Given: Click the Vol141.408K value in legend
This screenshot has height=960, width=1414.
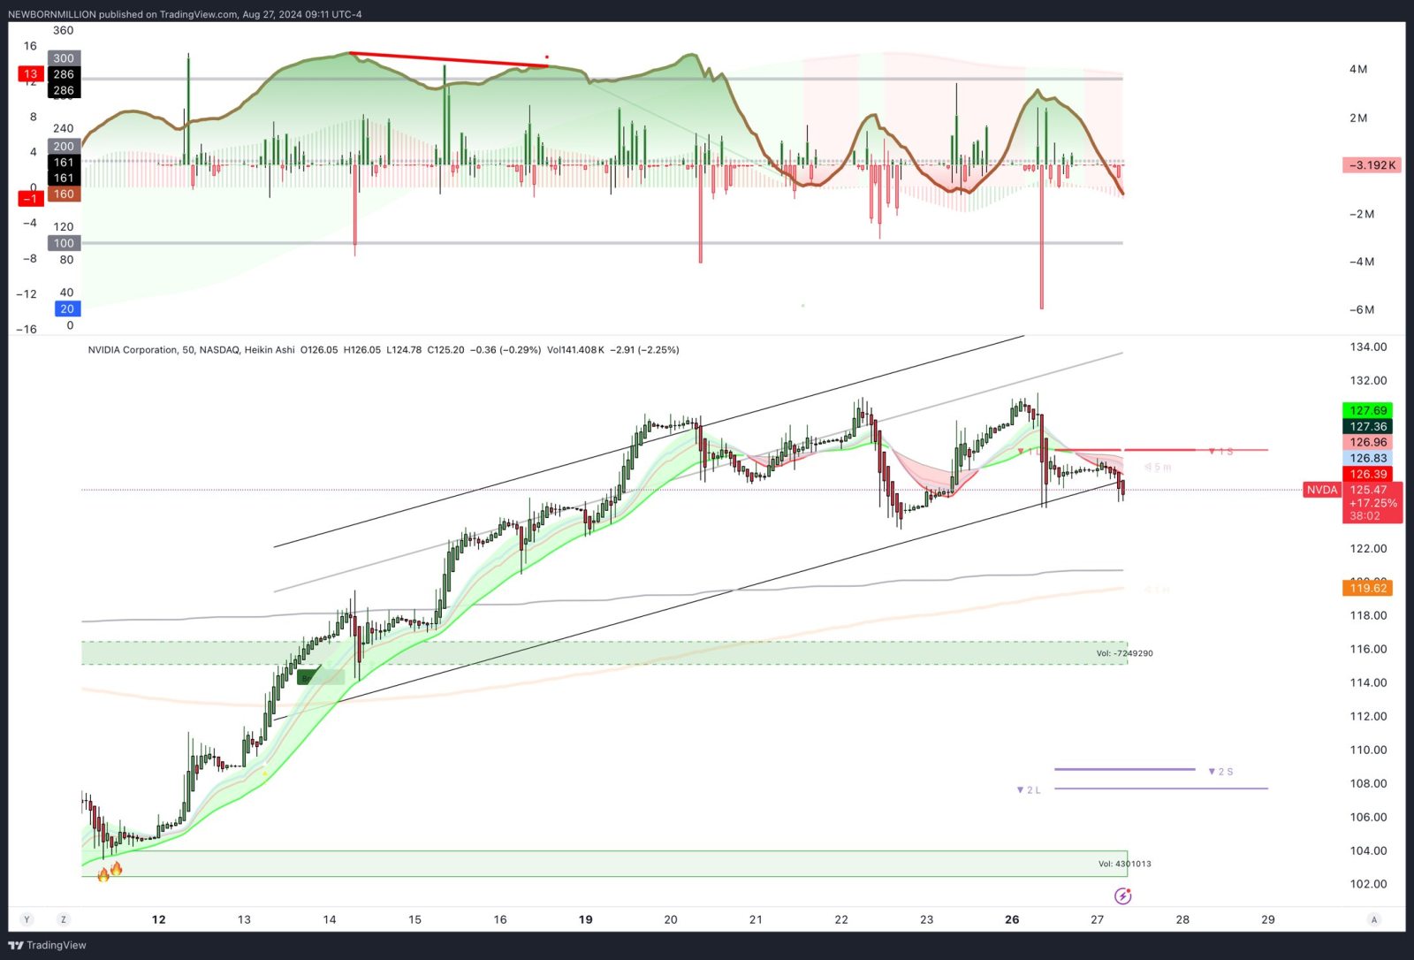Looking at the screenshot, I should click(x=575, y=350).
